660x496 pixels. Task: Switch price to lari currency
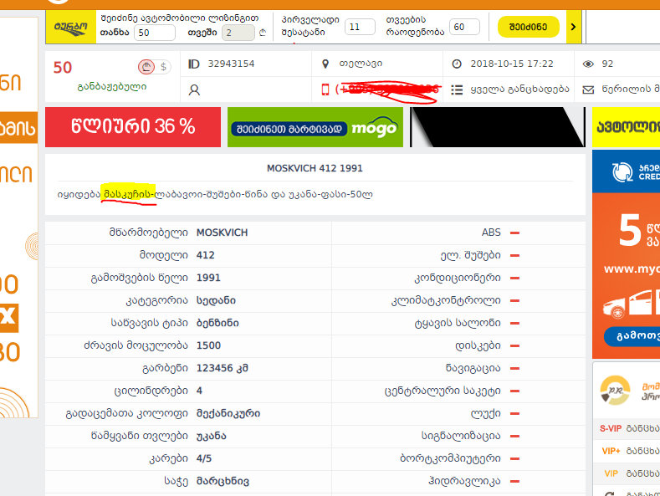146,67
